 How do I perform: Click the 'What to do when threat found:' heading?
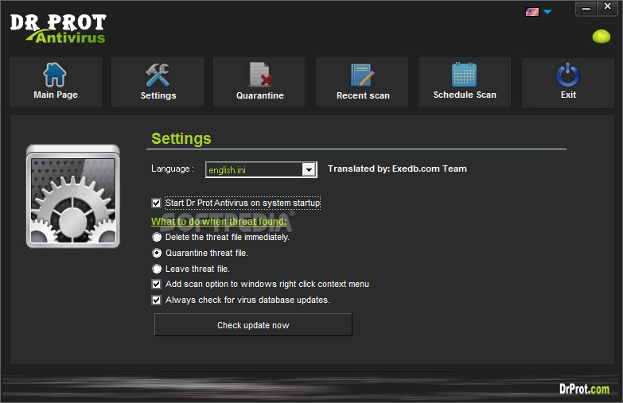click(219, 222)
